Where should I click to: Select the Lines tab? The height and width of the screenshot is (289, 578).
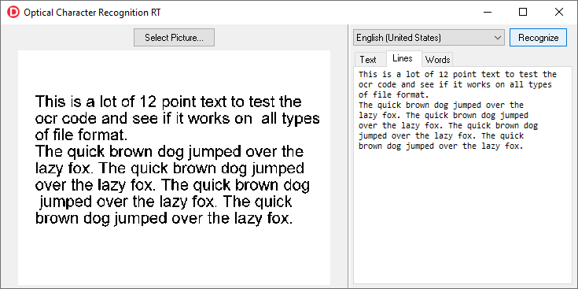(403, 58)
